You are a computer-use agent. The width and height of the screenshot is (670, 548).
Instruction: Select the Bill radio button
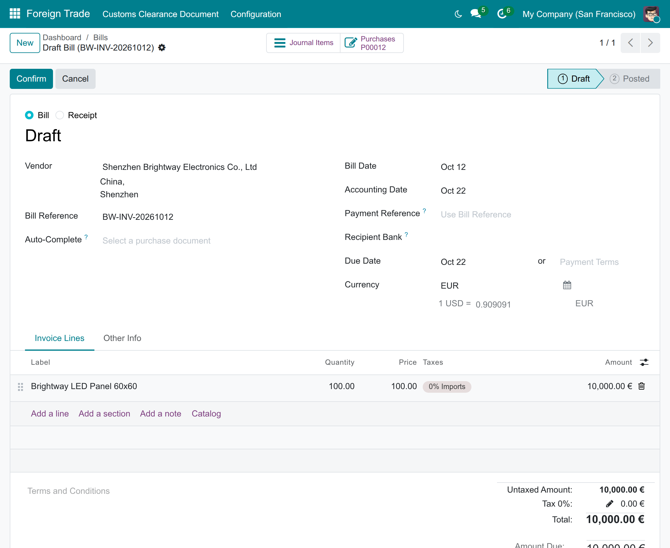tap(29, 115)
